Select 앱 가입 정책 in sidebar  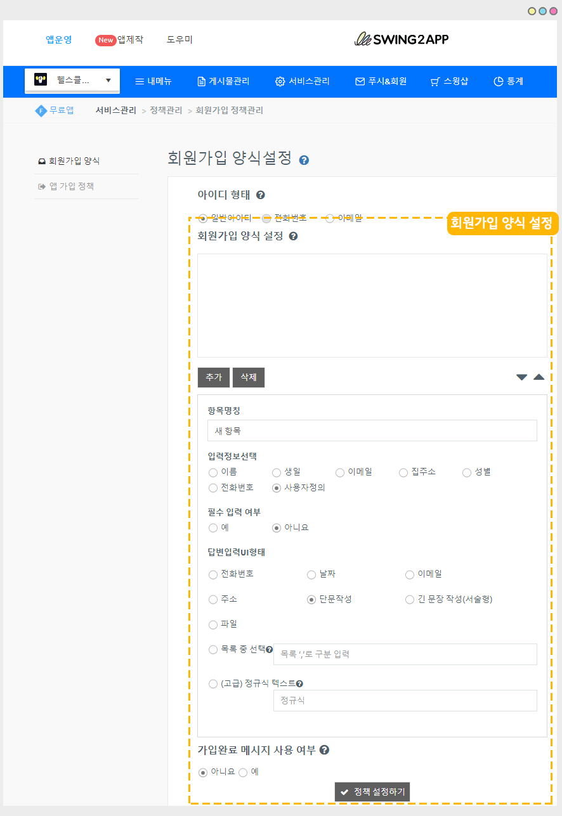pos(71,186)
